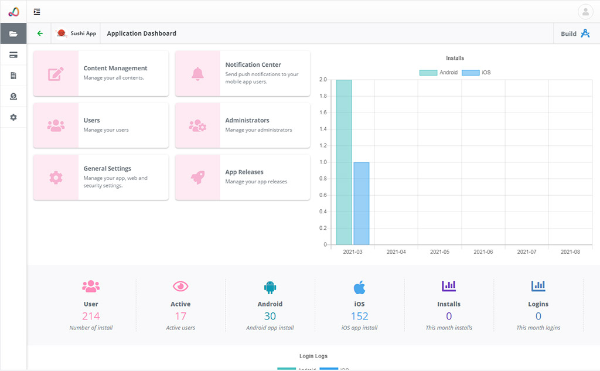Screen dimensions: 600x371
Task: Click the Android installs value 30
Action: click(270, 316)
